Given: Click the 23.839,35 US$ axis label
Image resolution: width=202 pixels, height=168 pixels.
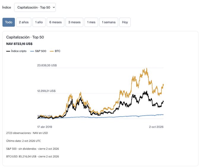Looking at the screenshot, I should coord(47,65).
